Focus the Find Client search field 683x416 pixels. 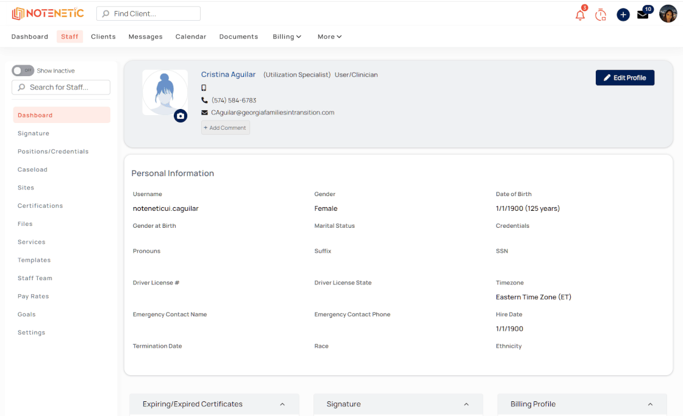(x=149, y=13)
